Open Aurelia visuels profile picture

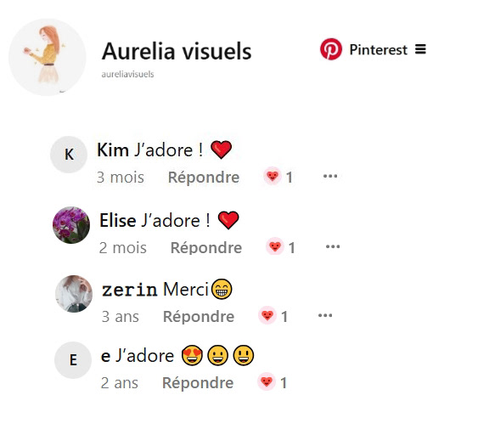pos(48,57)
